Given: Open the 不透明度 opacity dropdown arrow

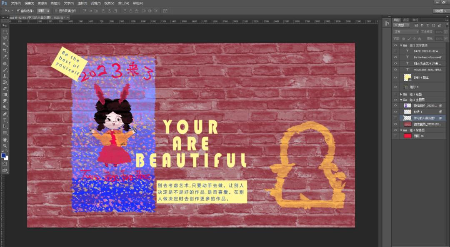Looking at the screenshot, I should coord(446,32).
